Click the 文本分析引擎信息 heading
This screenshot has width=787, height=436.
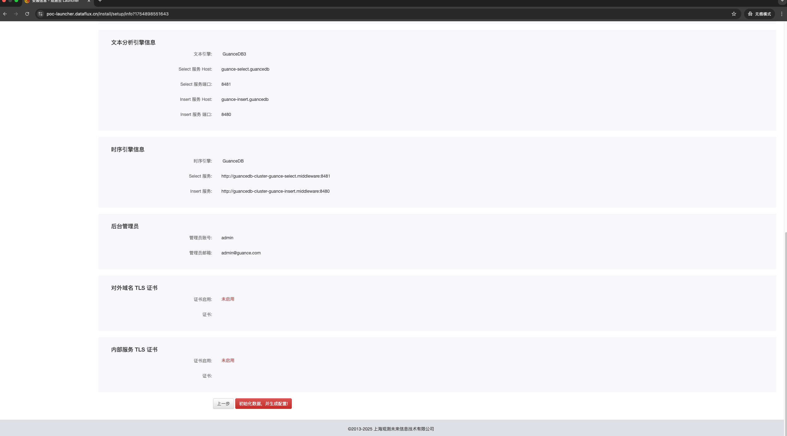(133, 43)
